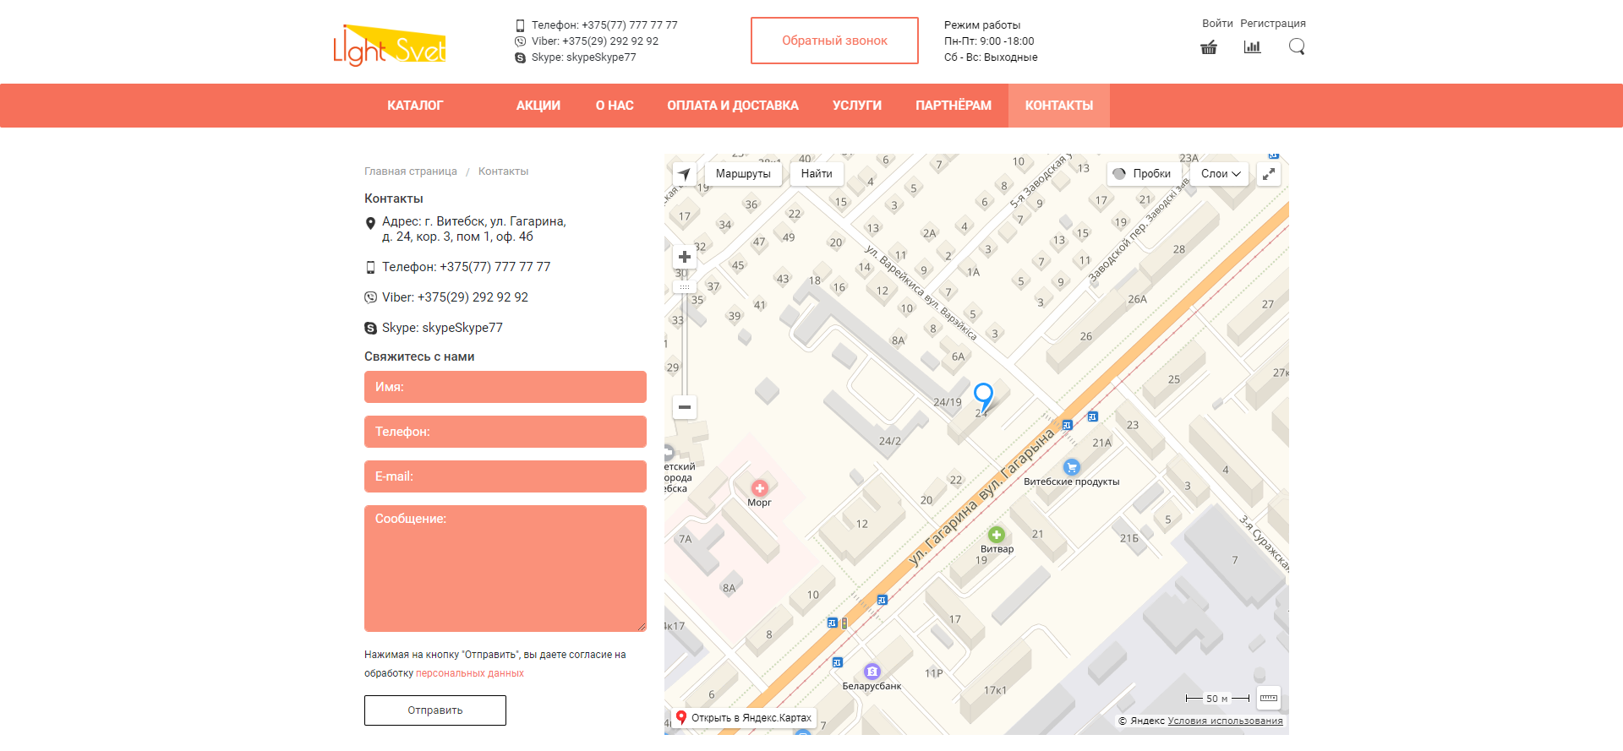Screen dimensions: 1623x751
Task: Click the phone icon in contacts section
Action: (370, 267)
